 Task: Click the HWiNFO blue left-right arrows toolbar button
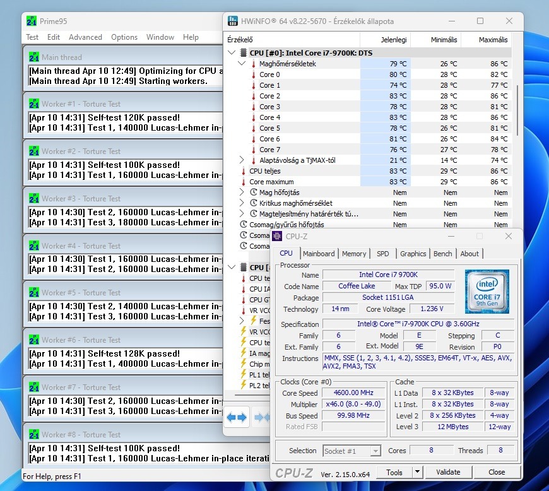(237, 417)
